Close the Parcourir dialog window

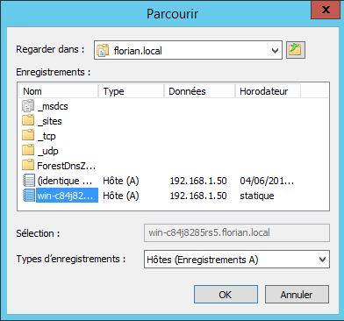click(x=326, y=11)
